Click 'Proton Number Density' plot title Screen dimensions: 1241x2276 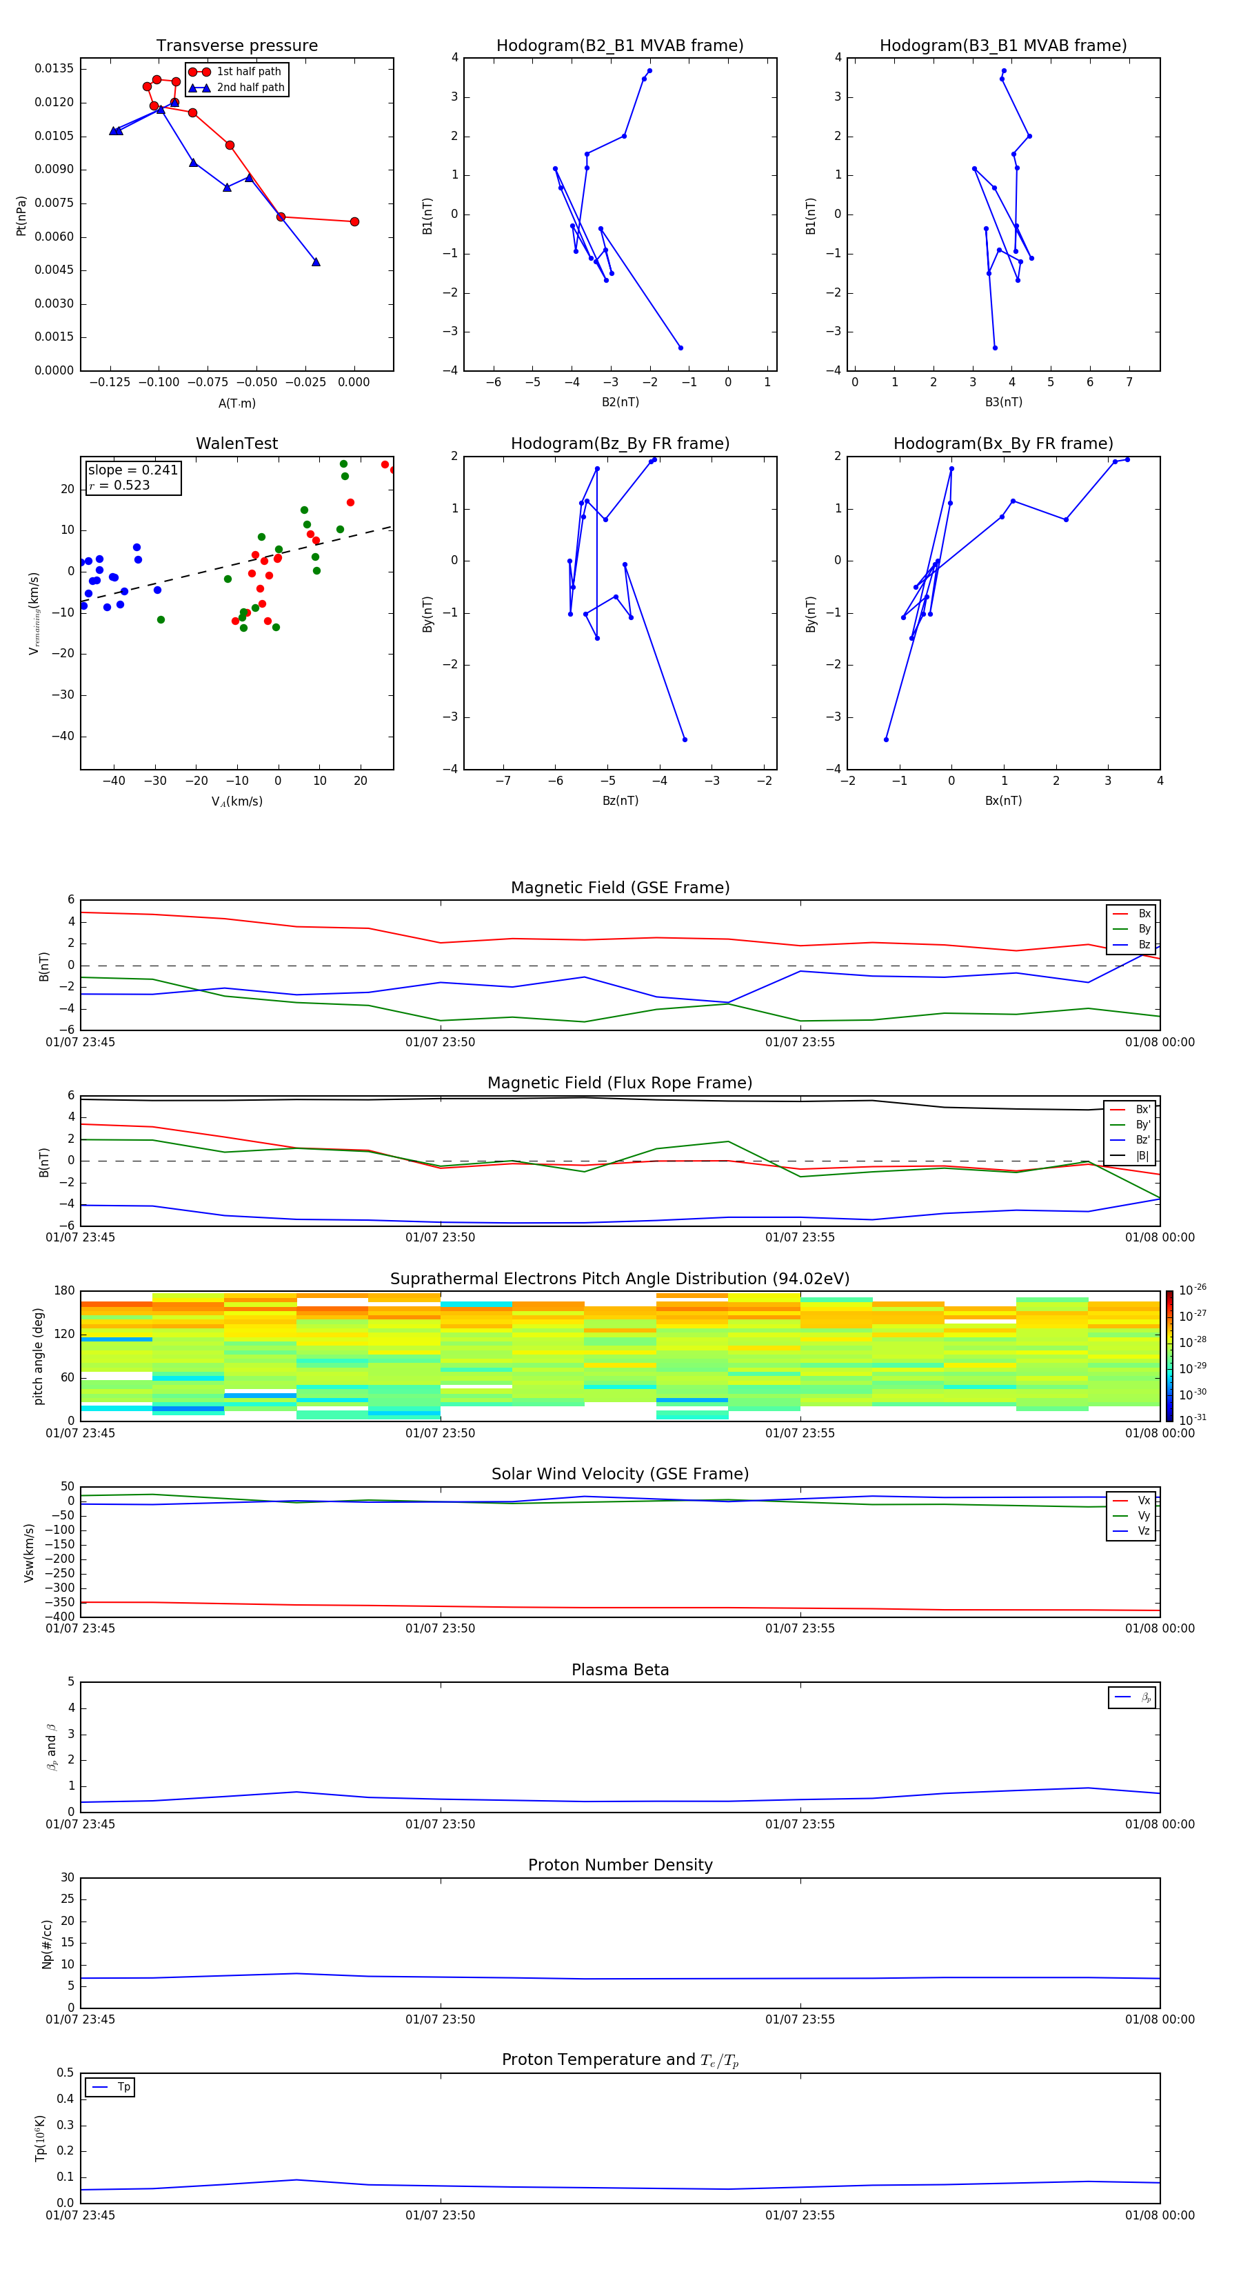point(620,1865)
